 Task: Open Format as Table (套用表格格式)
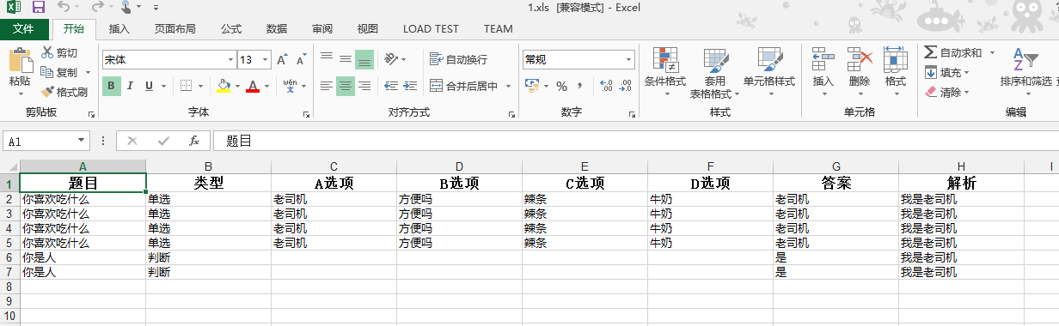pos(715,73)
